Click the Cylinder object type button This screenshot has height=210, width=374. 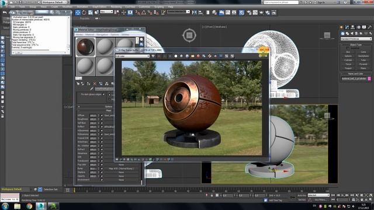tap(348, 60)
